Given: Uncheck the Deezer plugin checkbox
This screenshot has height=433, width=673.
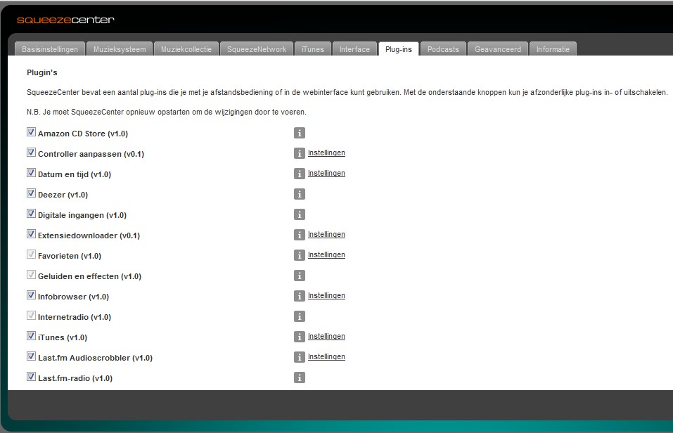Looking at the screenshot, I should (31, 193).
